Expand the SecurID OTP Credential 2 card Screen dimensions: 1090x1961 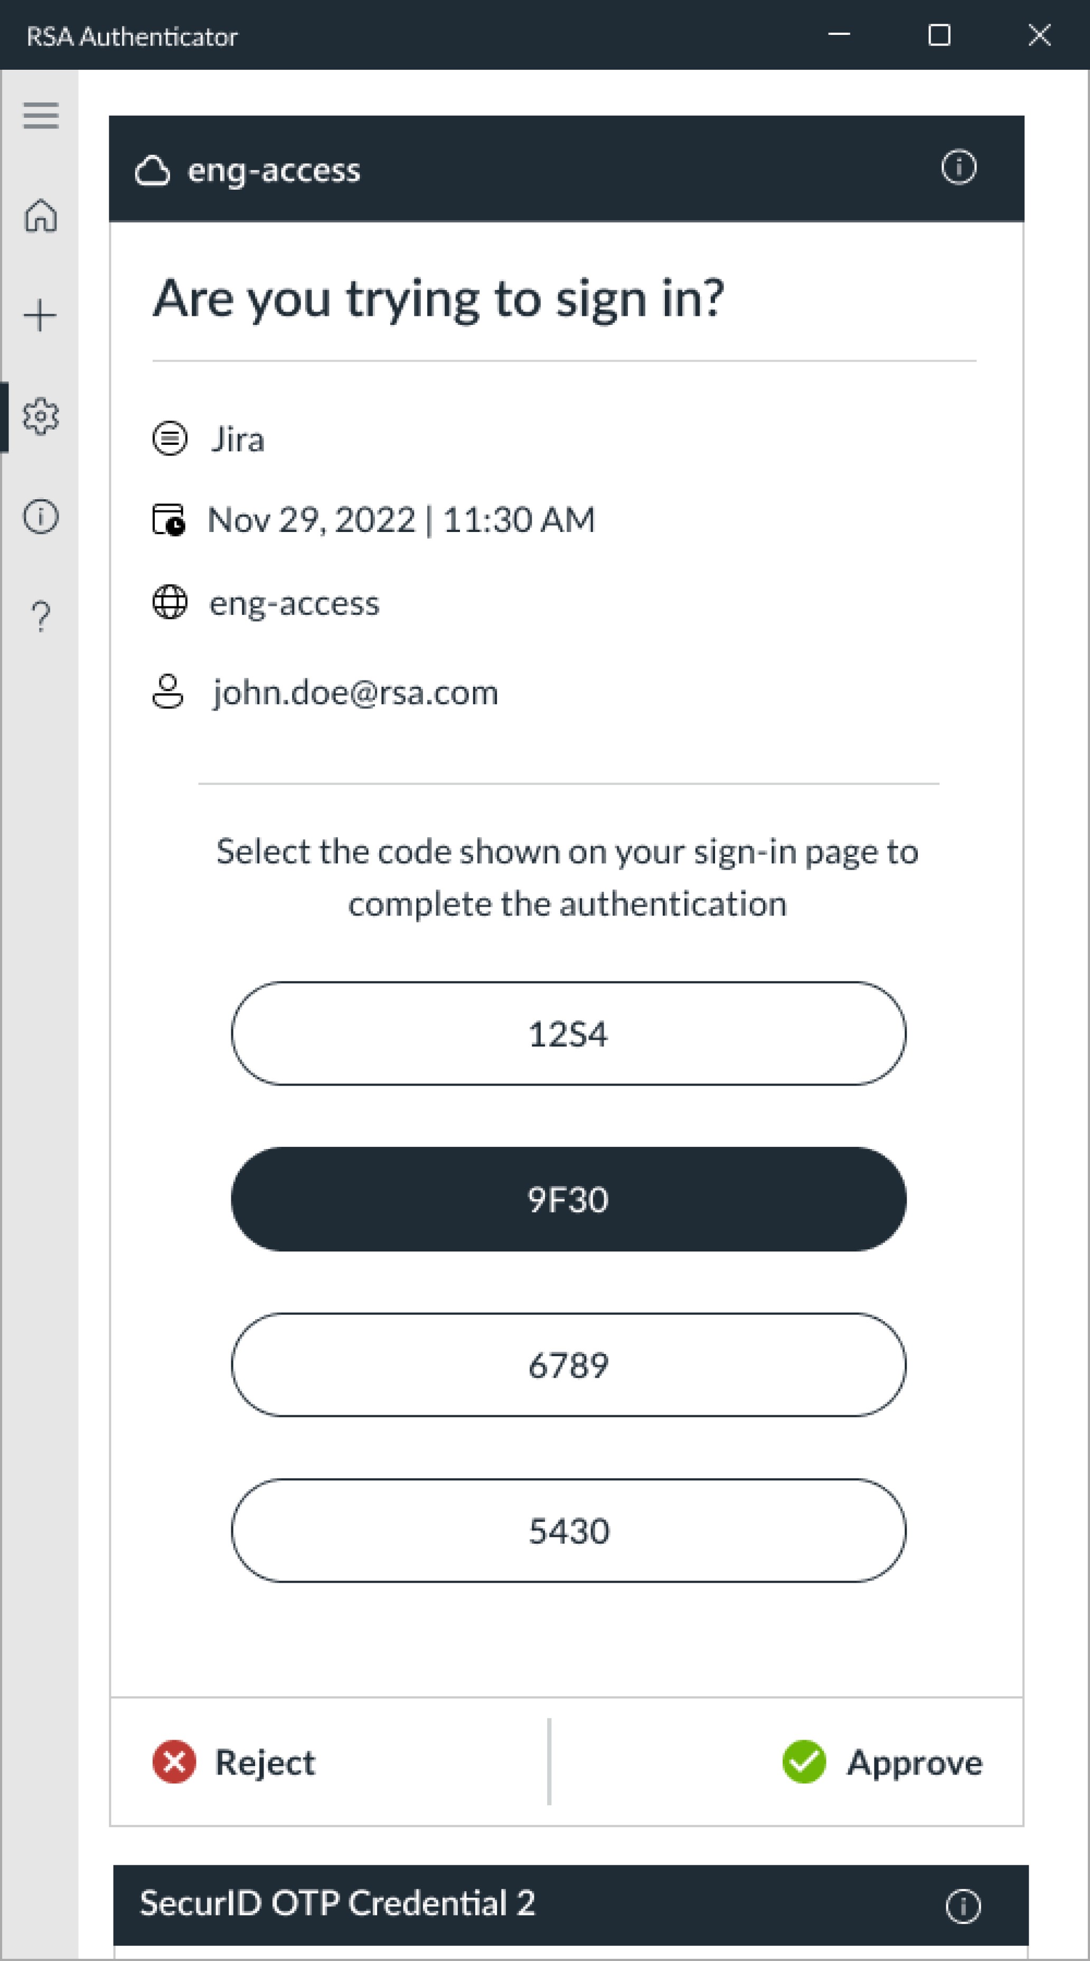coord(337,1903)
